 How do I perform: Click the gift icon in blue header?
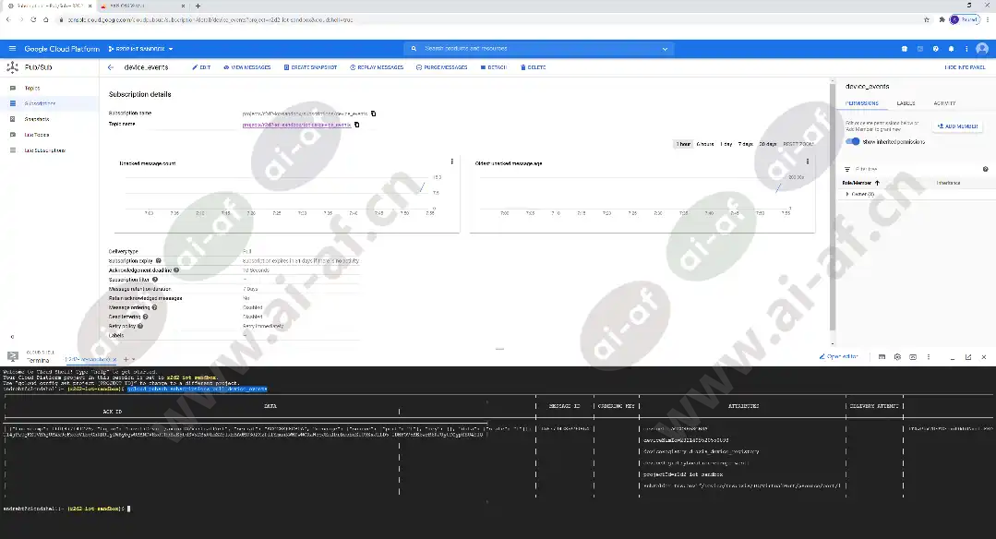coord(905,49)
